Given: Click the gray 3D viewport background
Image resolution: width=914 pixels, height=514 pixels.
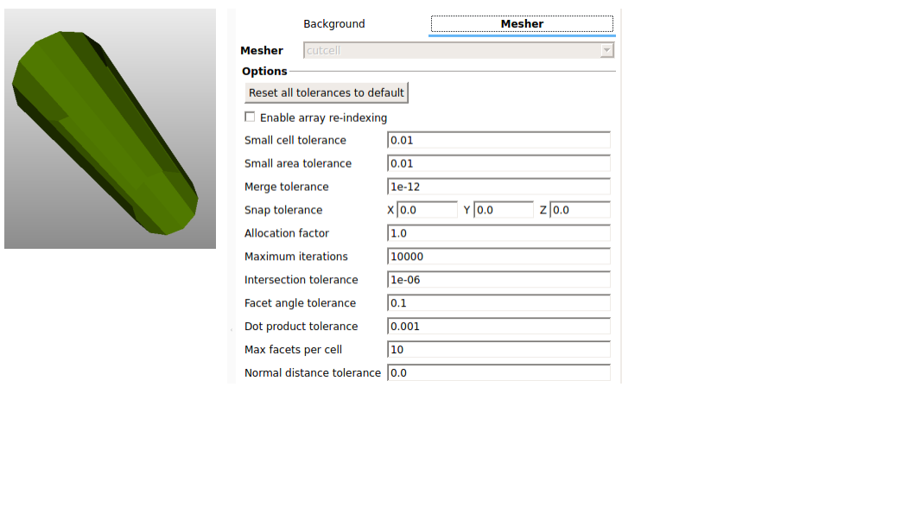Looking at the screenshot, I should 181,52.
